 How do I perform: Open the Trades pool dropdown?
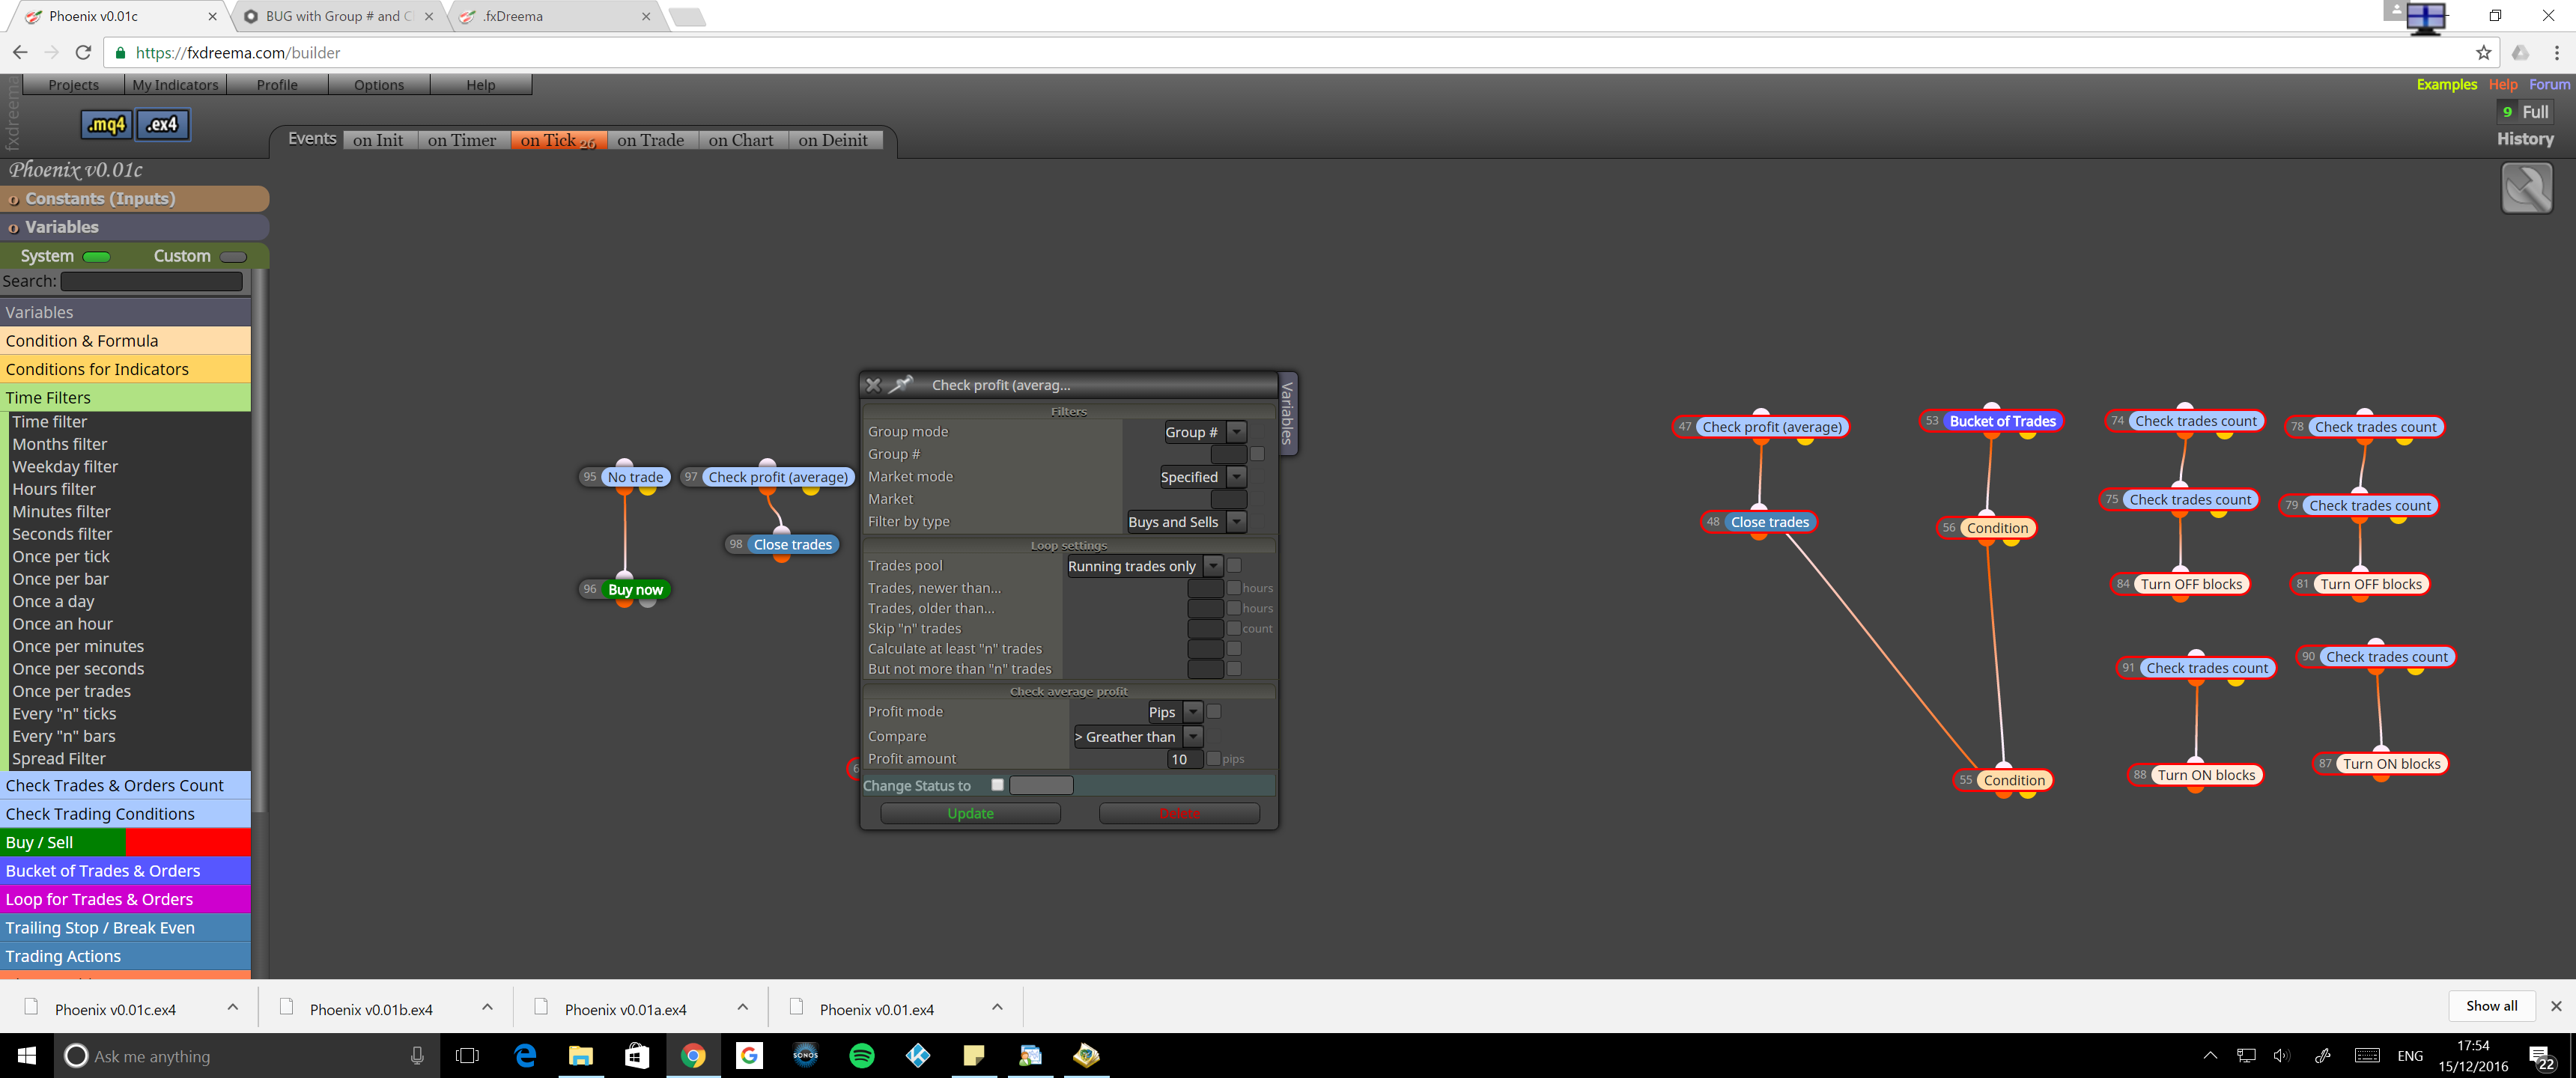click(x=1213, y=566)
